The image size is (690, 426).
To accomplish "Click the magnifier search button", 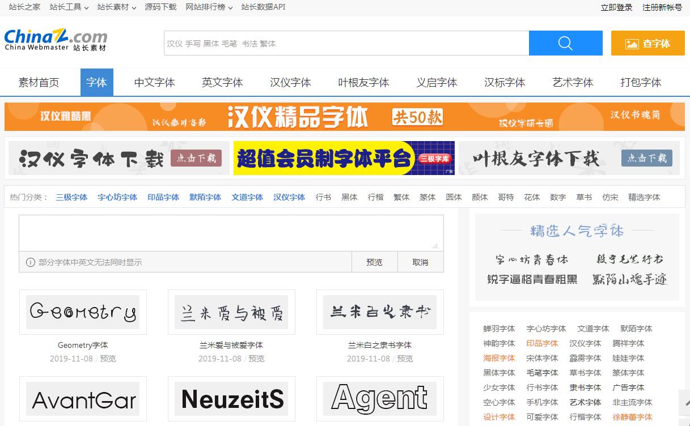I will (565, 43).
